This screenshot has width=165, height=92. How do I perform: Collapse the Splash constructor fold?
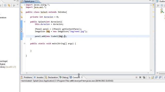(x=24, y=22)
